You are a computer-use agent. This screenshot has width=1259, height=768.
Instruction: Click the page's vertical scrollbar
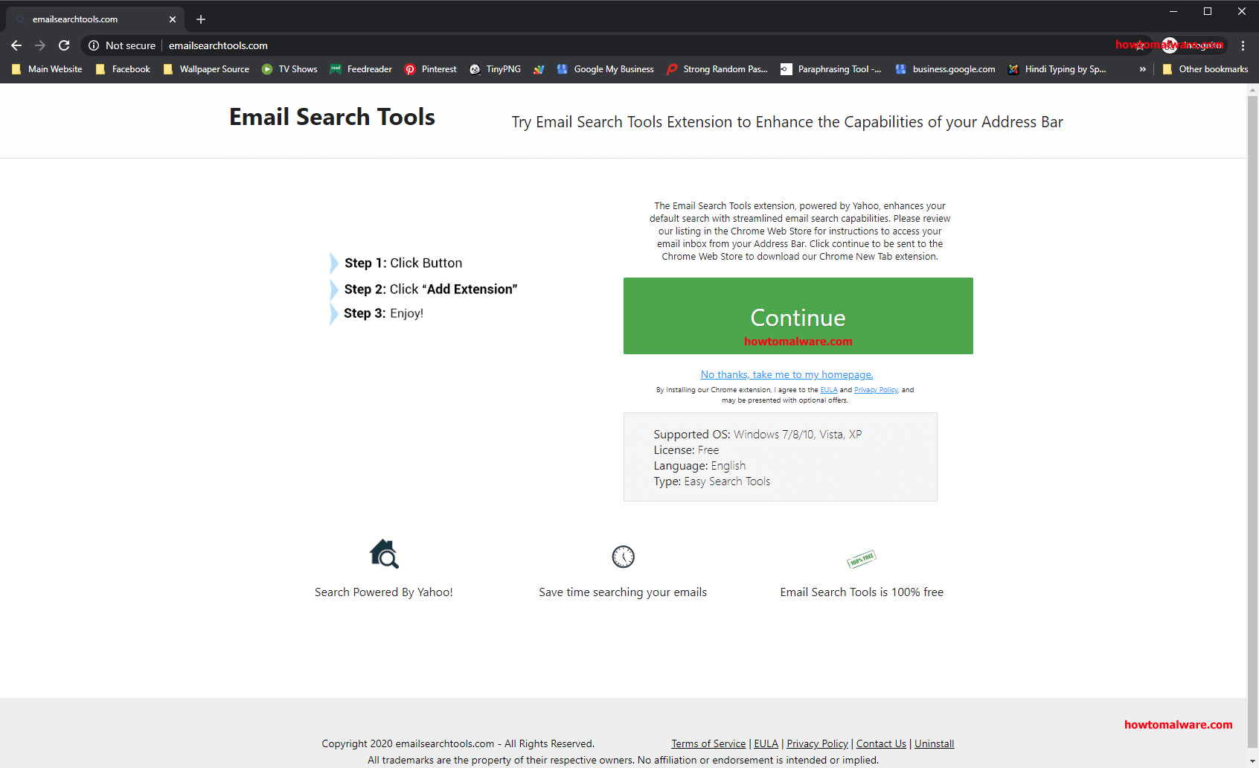[1252, 420]
